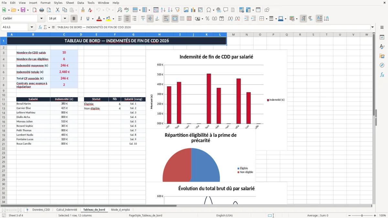Screen dimensions: 388x218
Task: Adjust the zoom slider in status bar
Action: coord(362,215)
